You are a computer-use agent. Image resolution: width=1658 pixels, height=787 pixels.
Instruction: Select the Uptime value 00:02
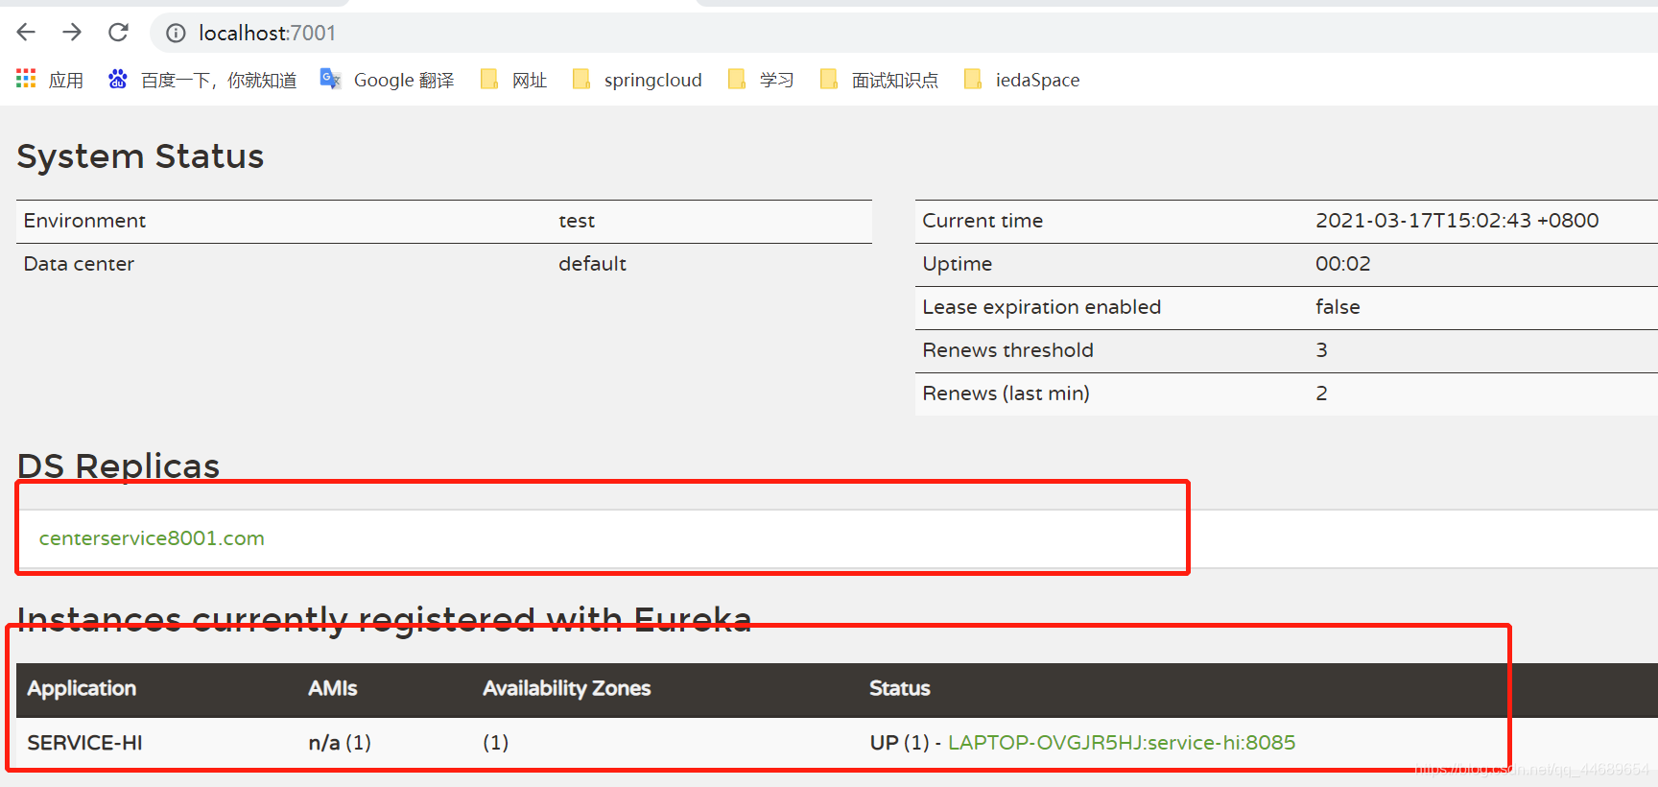pyautogui.click(x=1342, y=264)
